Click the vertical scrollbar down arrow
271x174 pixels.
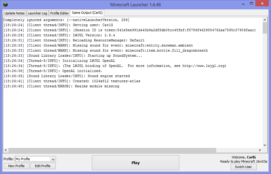coord(265,145)
